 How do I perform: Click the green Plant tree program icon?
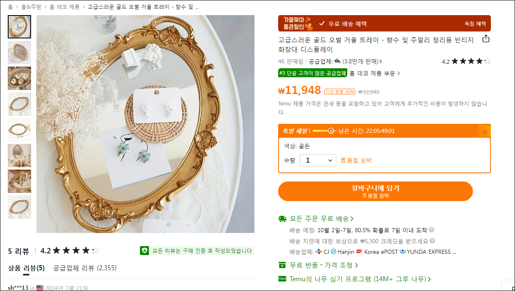[282, 279]
